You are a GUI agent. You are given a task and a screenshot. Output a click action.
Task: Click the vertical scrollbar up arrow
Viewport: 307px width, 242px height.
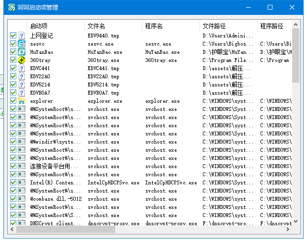click(296, 24)
